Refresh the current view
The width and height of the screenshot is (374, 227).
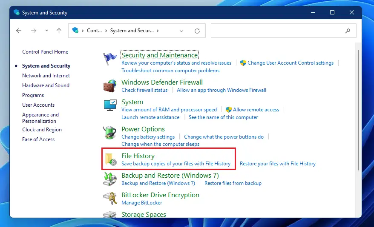coord(197,31)
